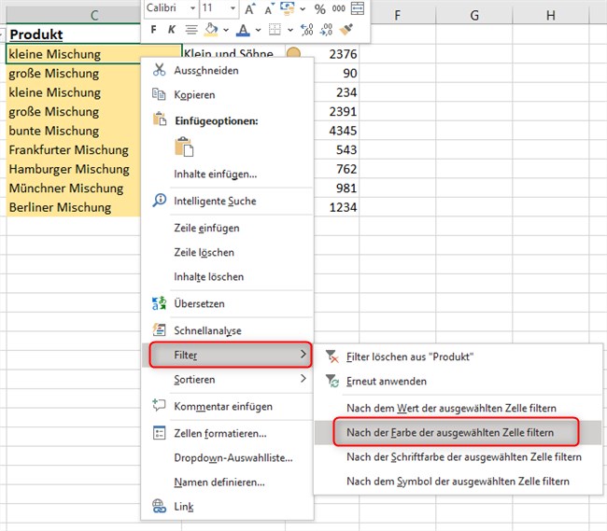Select cell 'Berliner Mischung'
Viewport: 607px width, 531px height.
click(x=74, y=207)
